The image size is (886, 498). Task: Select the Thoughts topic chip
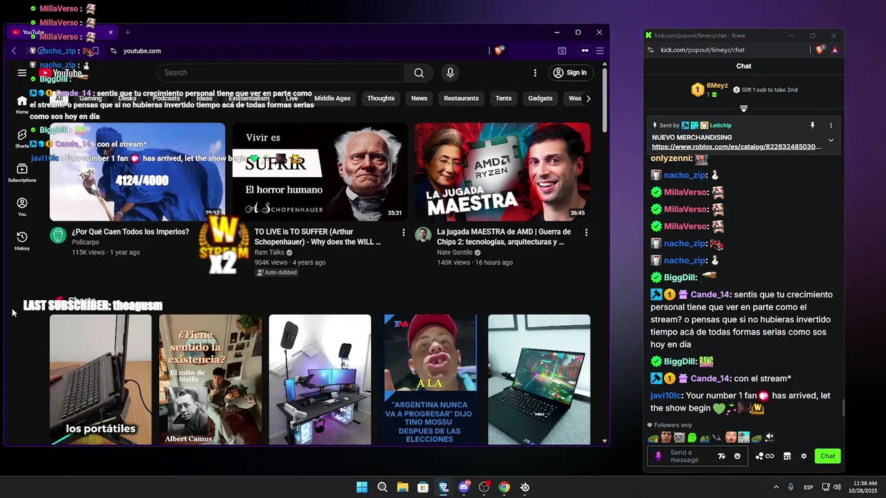click(381, 98)
